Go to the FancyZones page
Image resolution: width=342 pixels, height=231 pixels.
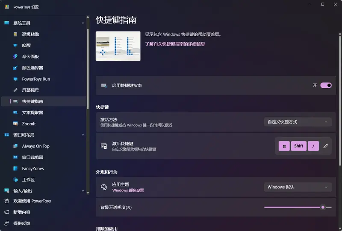coord(44,169)
